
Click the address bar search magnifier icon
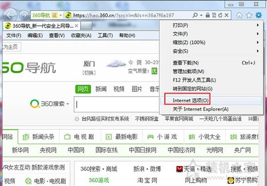click(195, 16)
